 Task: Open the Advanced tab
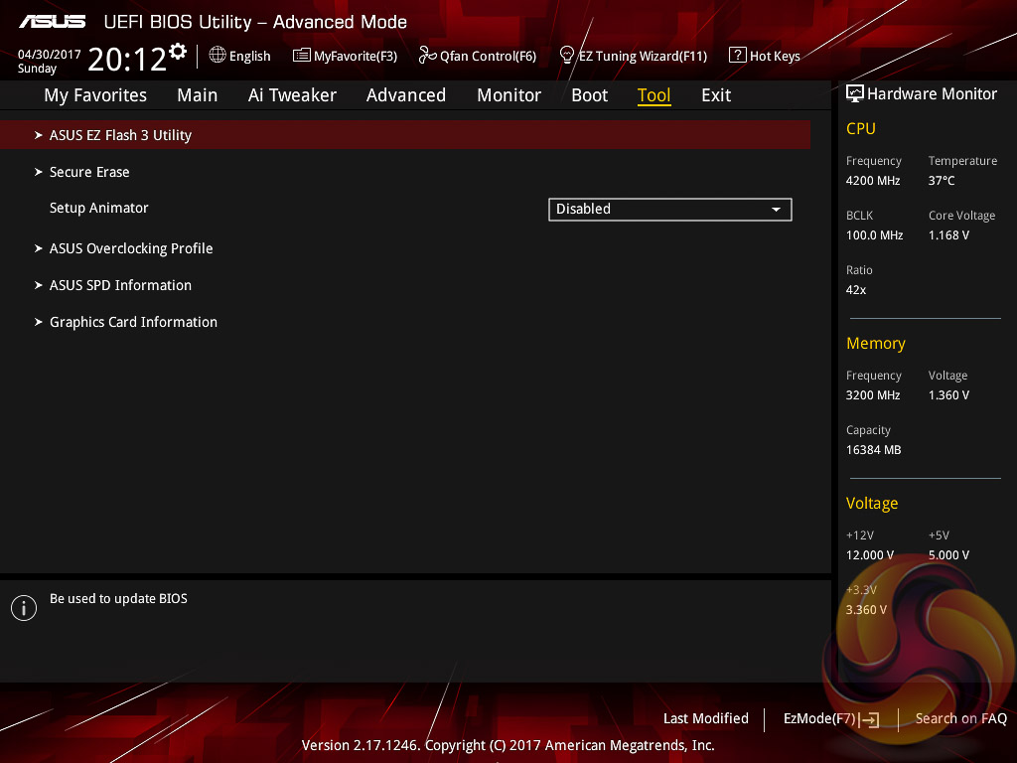pyautogui.click(x=406, y=95)
